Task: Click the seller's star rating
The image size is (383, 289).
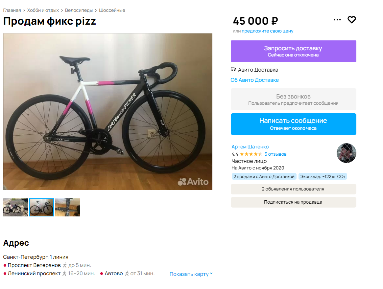Action: [x=251, y=154]
